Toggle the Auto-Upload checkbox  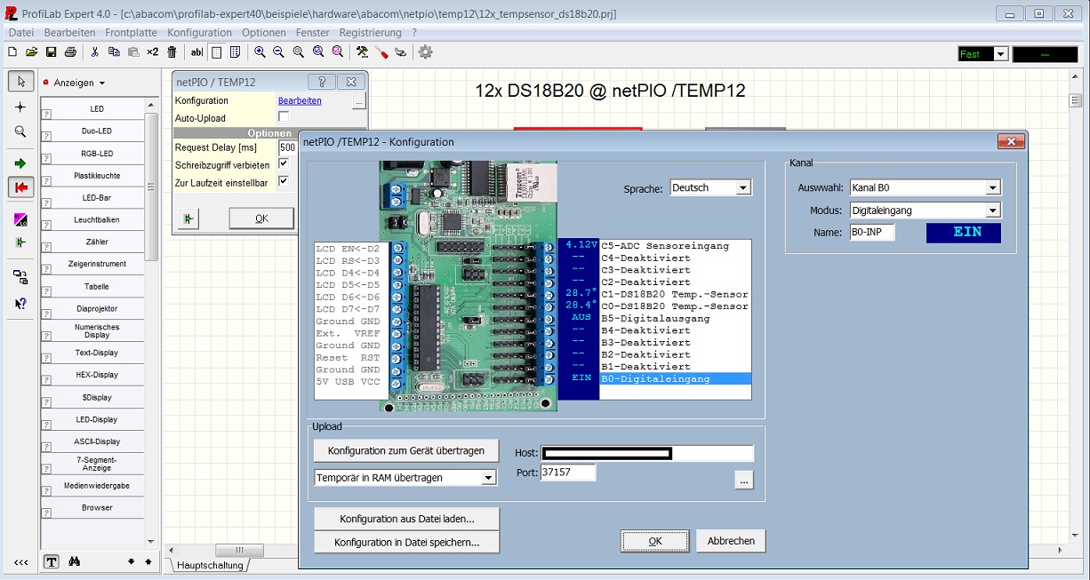[x=284, y=116]
